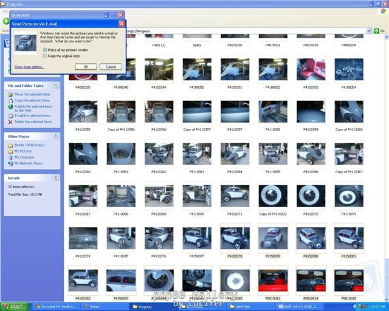Click the Publish to Web globe icon
The image size is (389, 311).
10,107
